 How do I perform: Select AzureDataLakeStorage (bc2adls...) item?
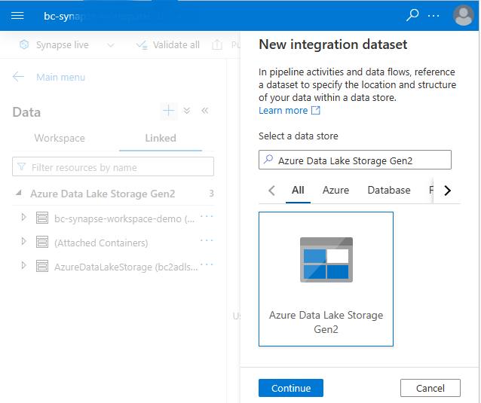click(x=126, y=267)
